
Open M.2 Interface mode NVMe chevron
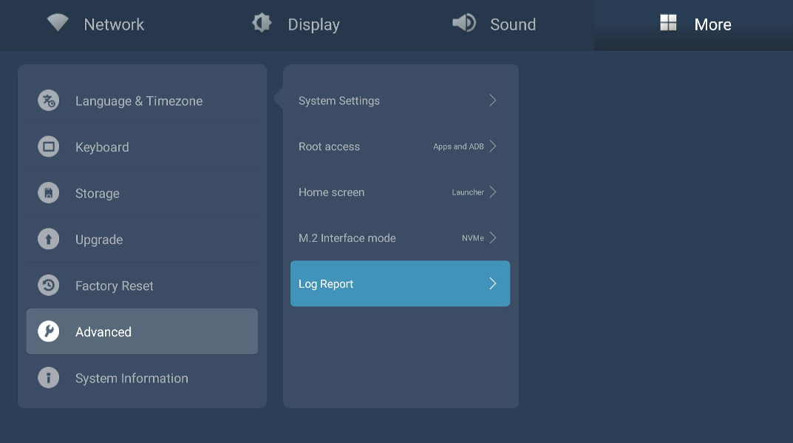493,238
